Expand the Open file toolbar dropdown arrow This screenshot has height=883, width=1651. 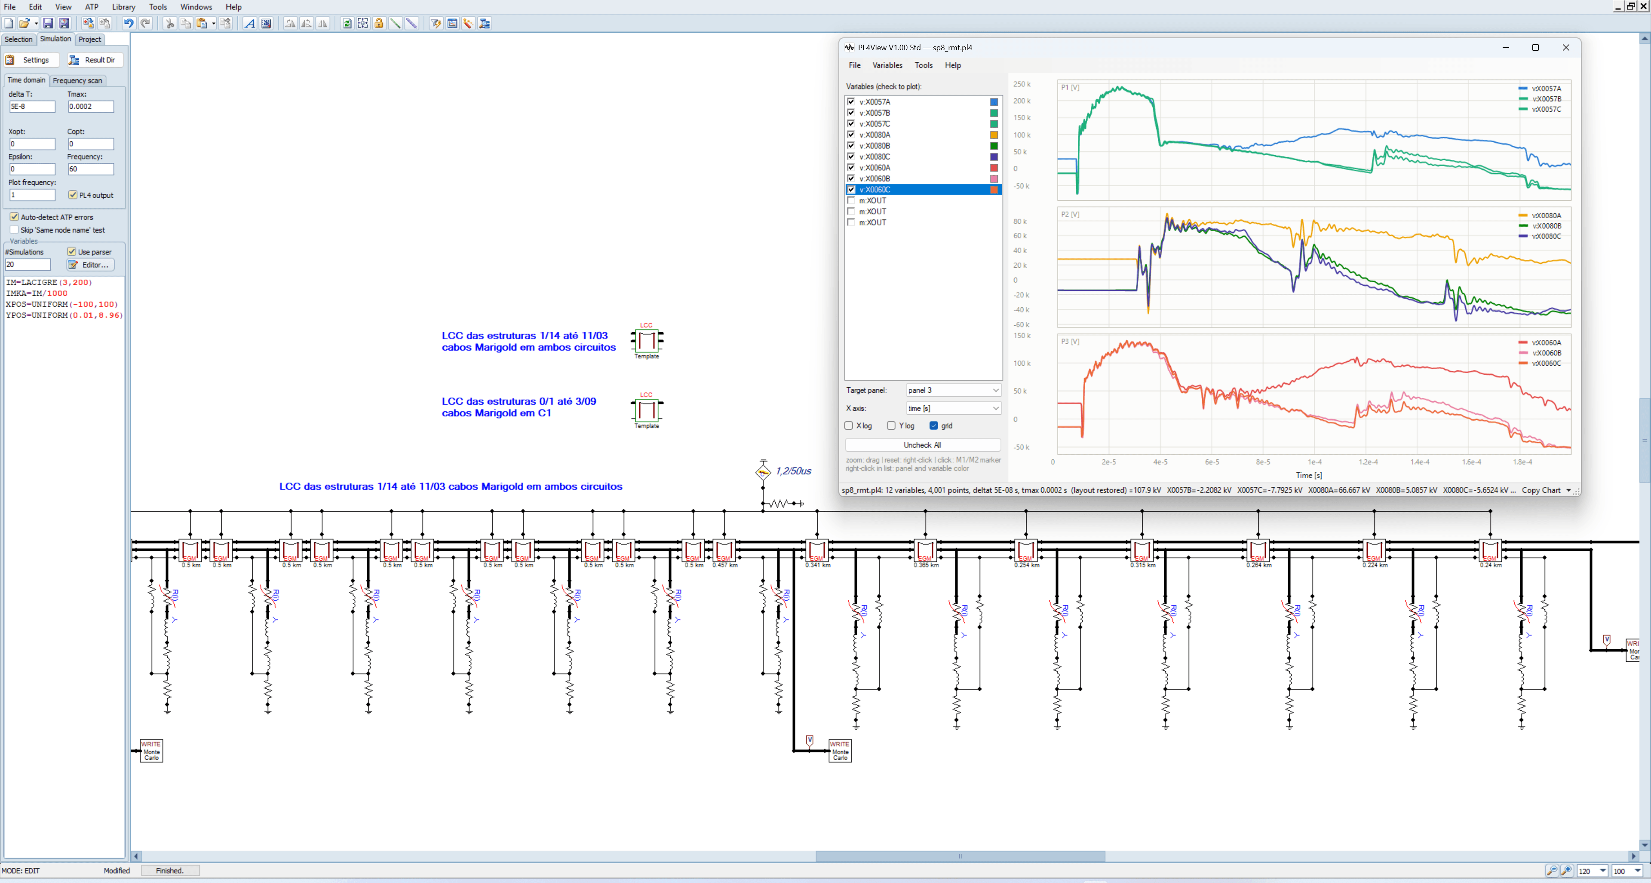pyautogui.click(x=36, y=24)
